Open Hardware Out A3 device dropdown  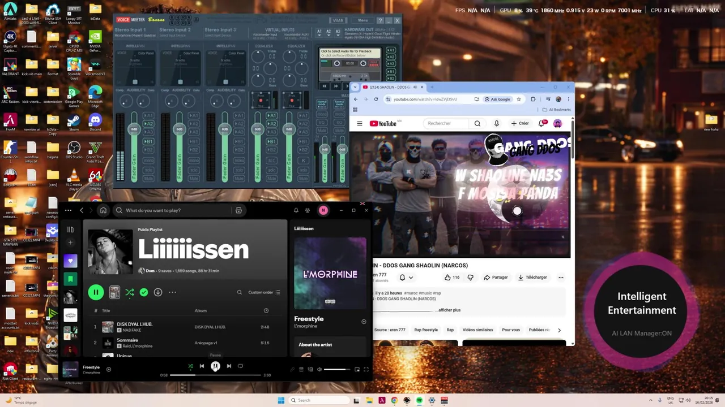pos(338,32)
